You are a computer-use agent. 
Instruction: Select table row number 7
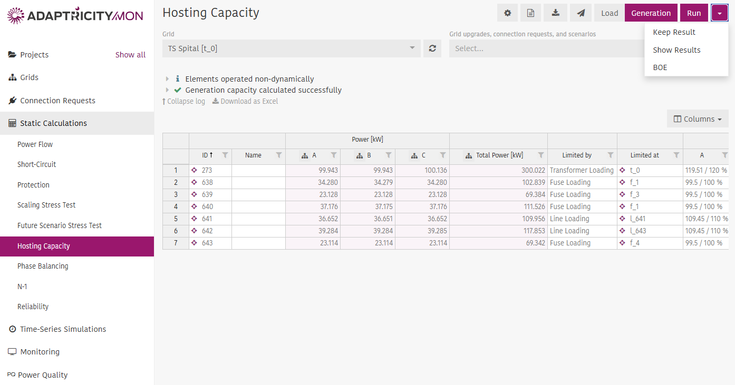[x=176, y=243]
